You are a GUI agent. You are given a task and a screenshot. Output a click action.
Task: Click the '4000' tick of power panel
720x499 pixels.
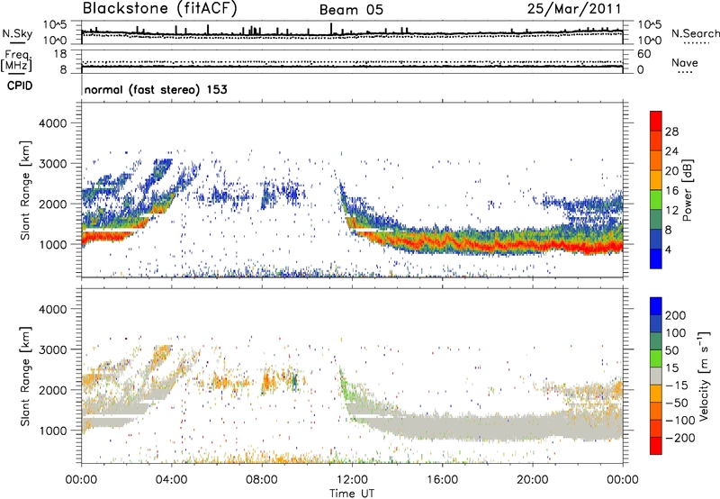pyautogui.click(x=53, y=123)
